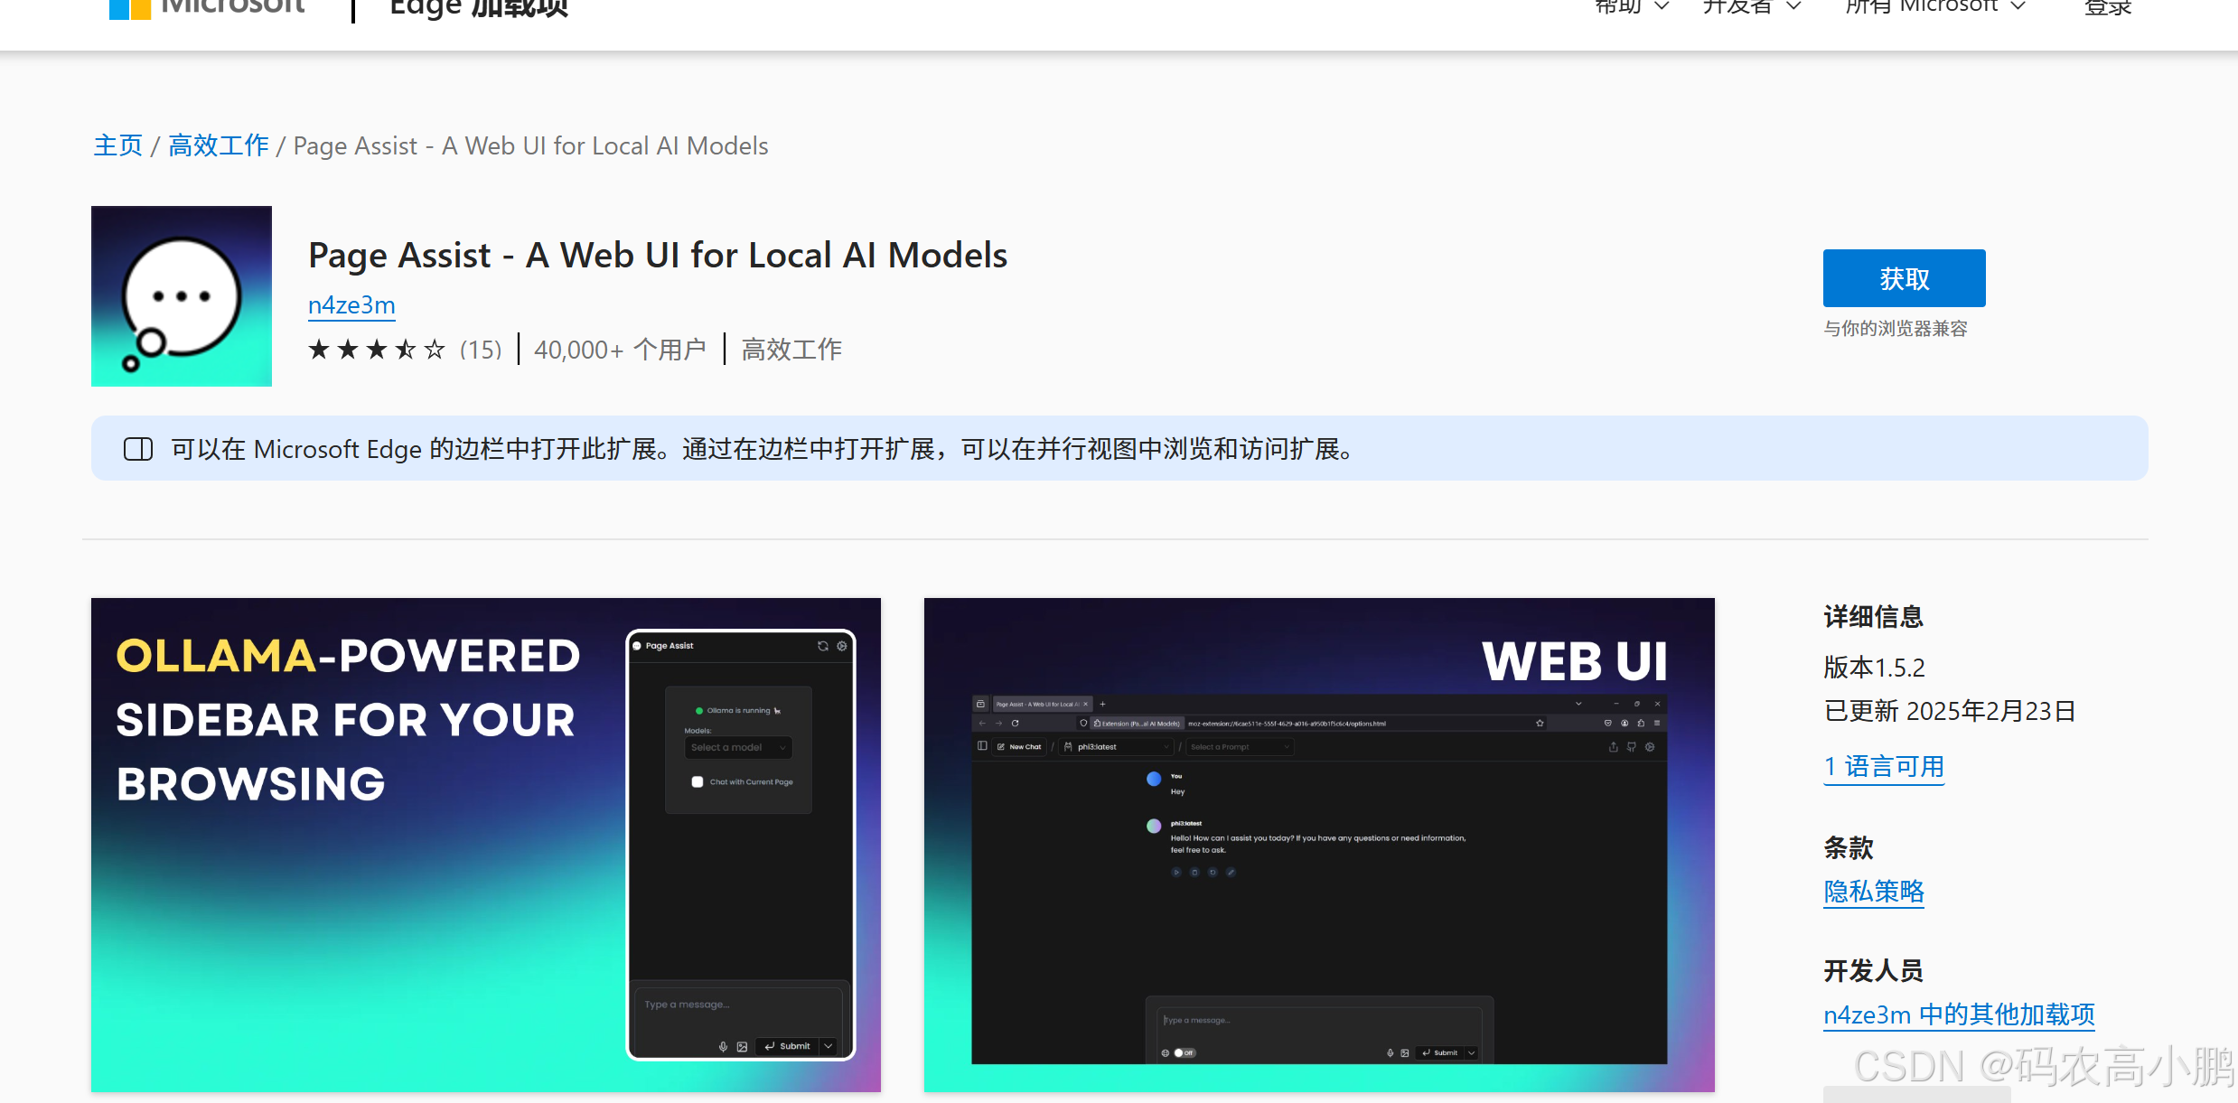Open the 1 语言可用 link

click(x=1884, y=767)
